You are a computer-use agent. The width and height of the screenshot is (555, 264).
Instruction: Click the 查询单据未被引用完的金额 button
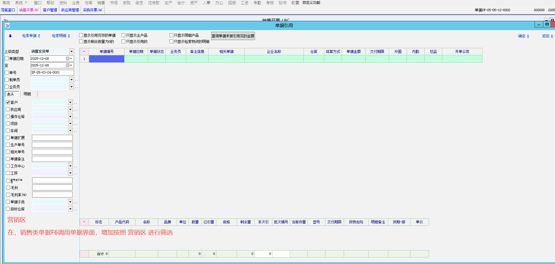point(233,36)
